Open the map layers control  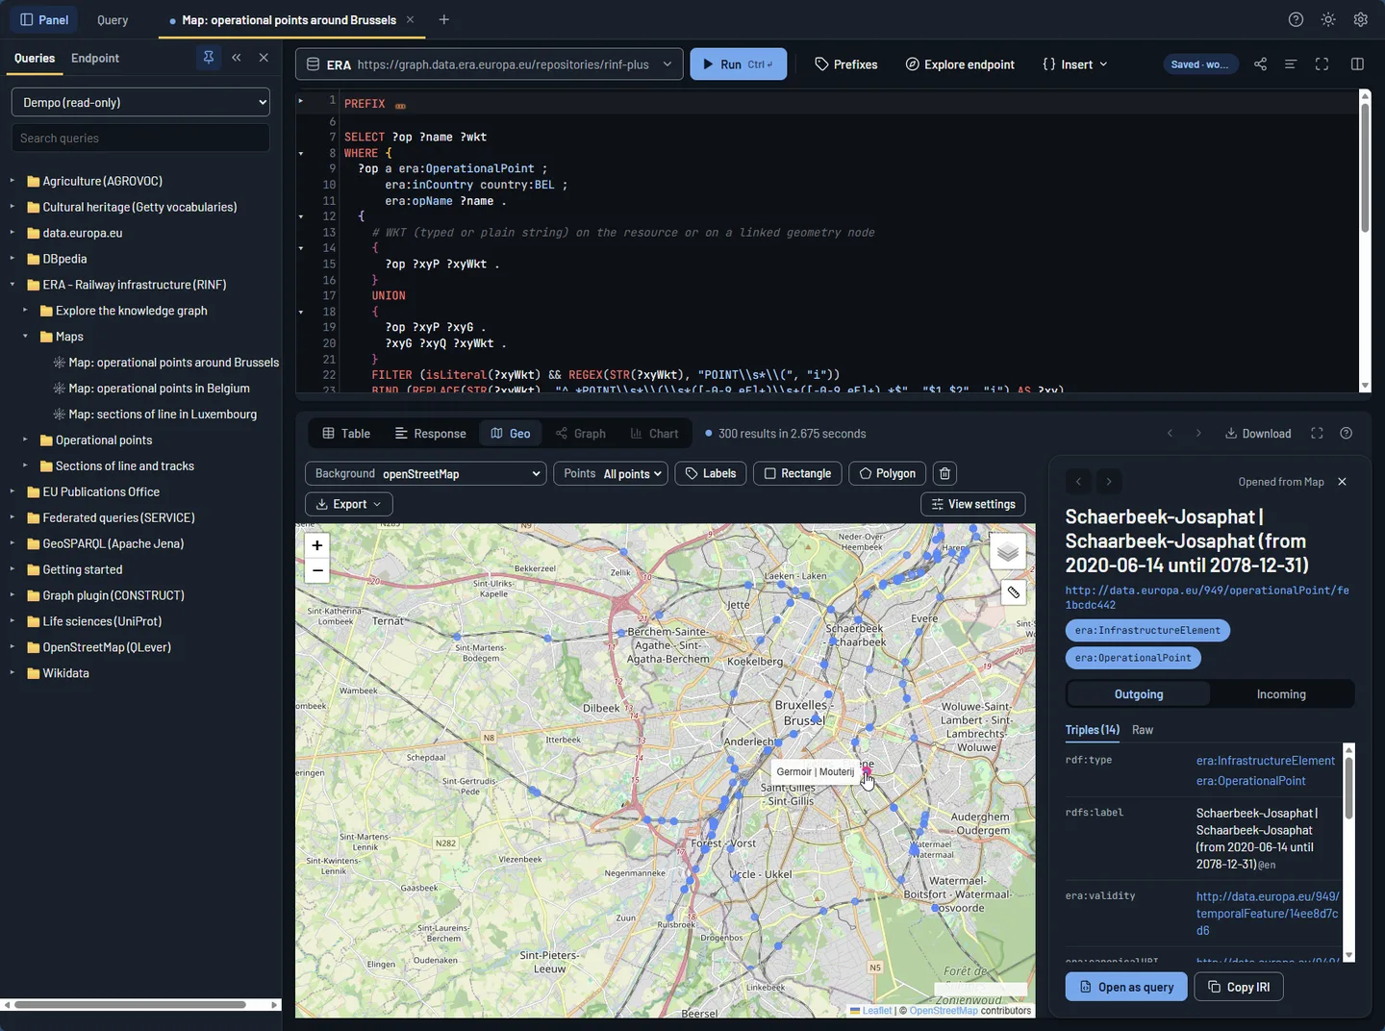[1008, 552]
